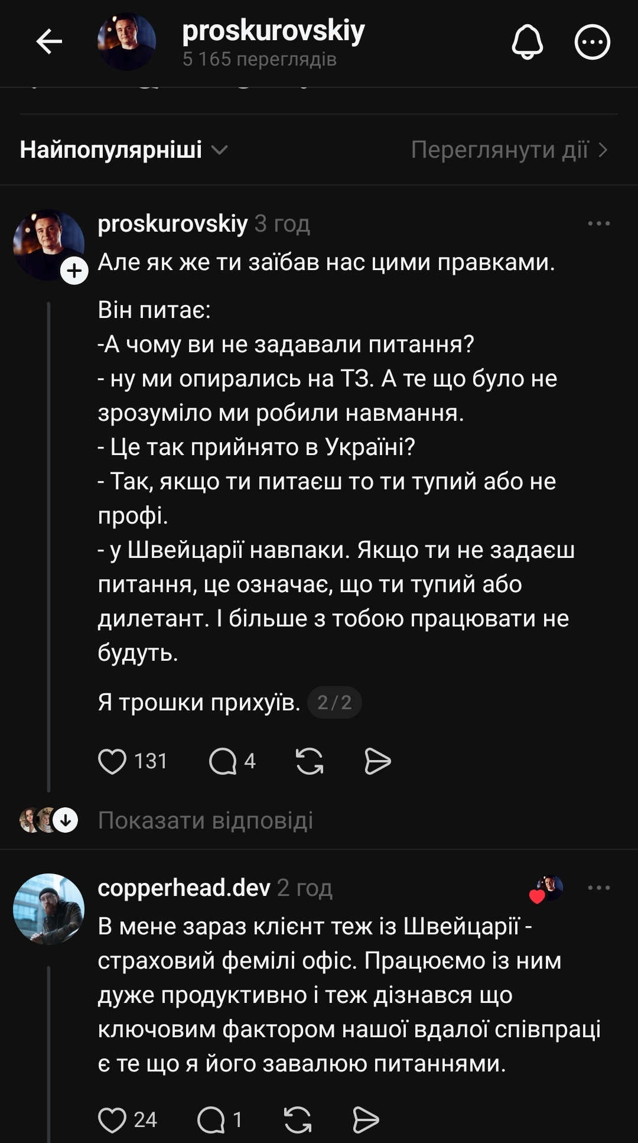Share proskurovskiy's comment via the paper plane
The width and height of the screenshot is (638, 1143).
pos(378,762)
